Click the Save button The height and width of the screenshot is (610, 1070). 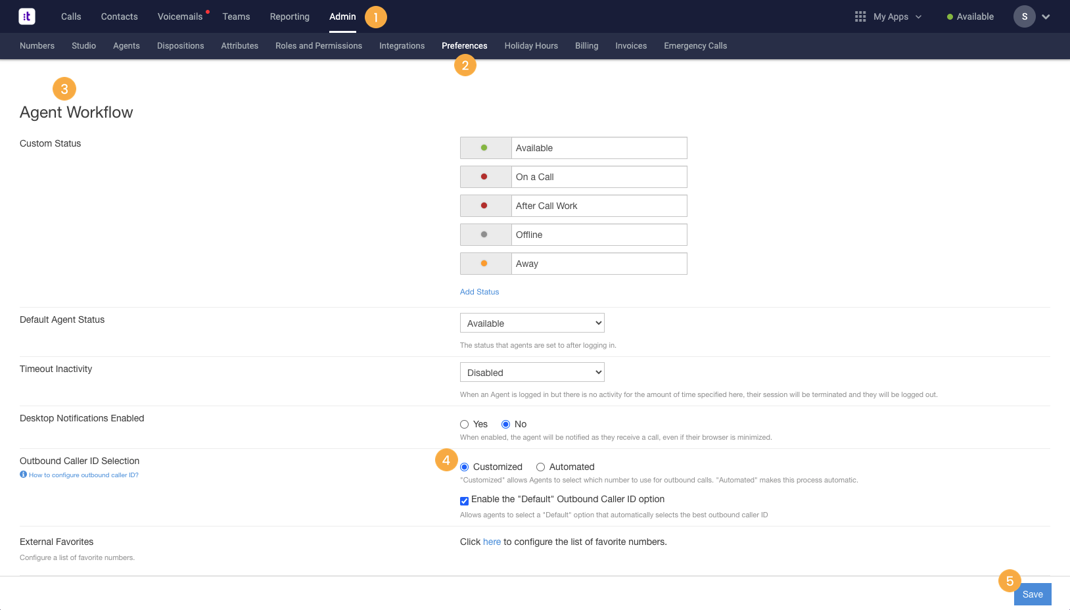tap(1033, 594)
